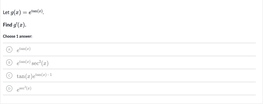Click the first answer choice row
This screenshot has height=104, width=263.
129,50
